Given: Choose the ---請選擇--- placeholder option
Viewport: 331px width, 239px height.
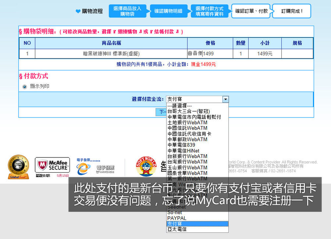Looking at the screenshot, I should click(x=197, y=106).
